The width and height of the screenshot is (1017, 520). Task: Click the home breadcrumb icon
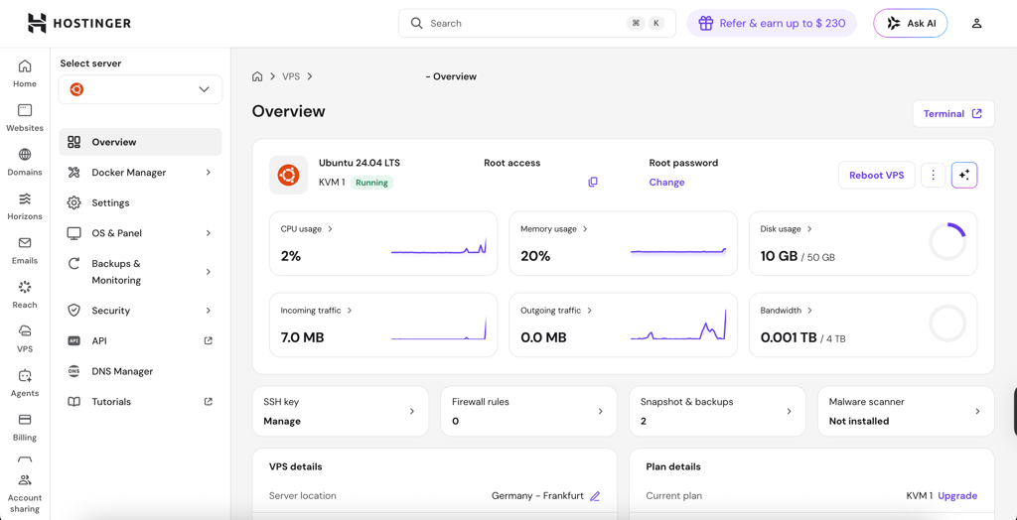click(257, 76)
